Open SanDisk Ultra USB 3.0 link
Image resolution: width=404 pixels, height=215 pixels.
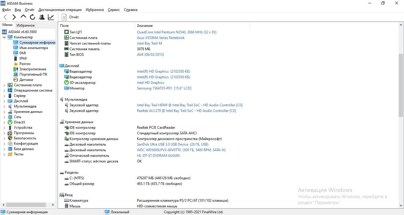coord(173,144)
